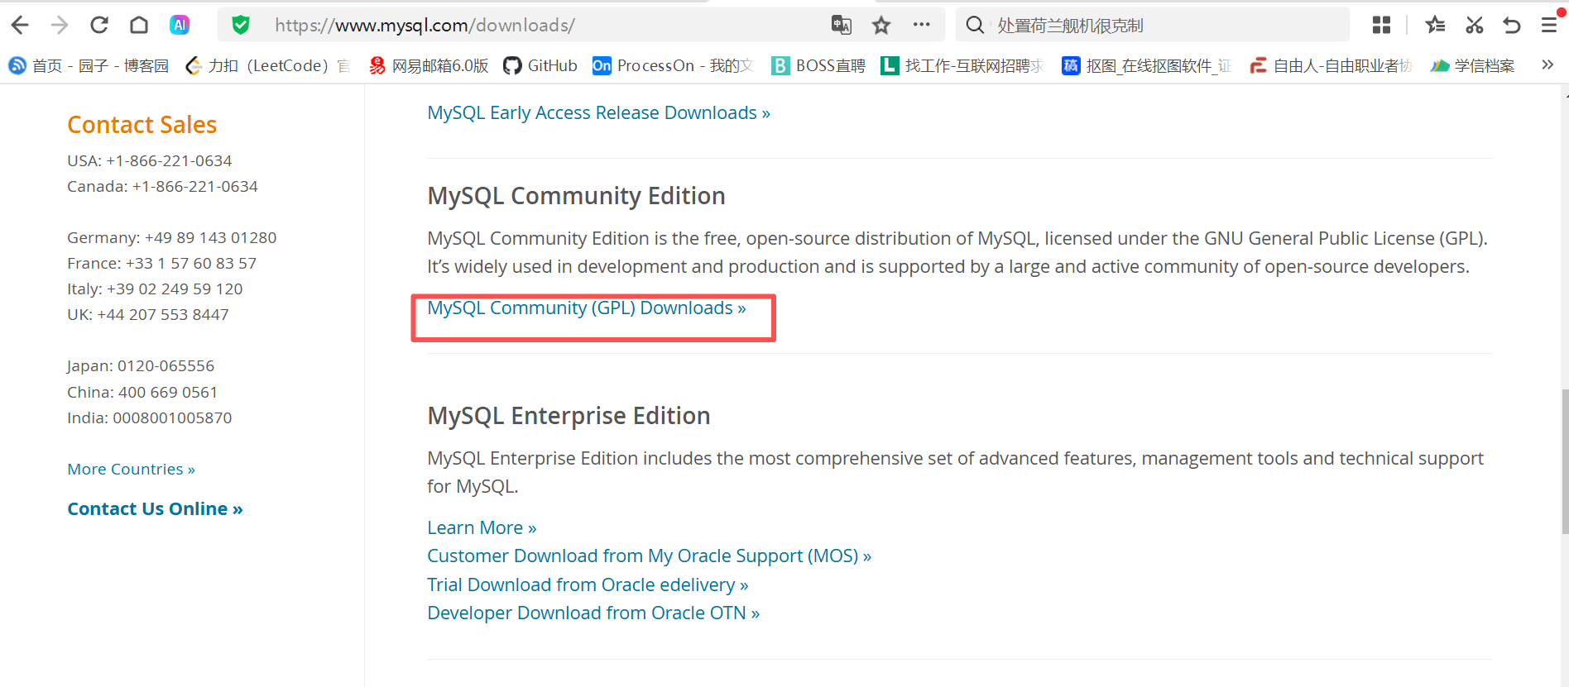Image resolution: width=1569 pixels, height=687 pixels.
Task: Click the MySQL Enterprise Edition heading
Action: click(x=569, y=416)
